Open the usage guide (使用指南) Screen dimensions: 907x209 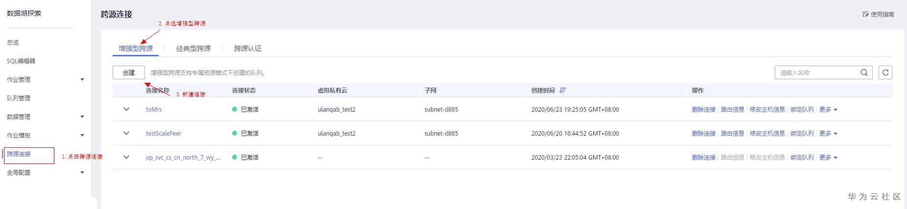coord(879,14)
